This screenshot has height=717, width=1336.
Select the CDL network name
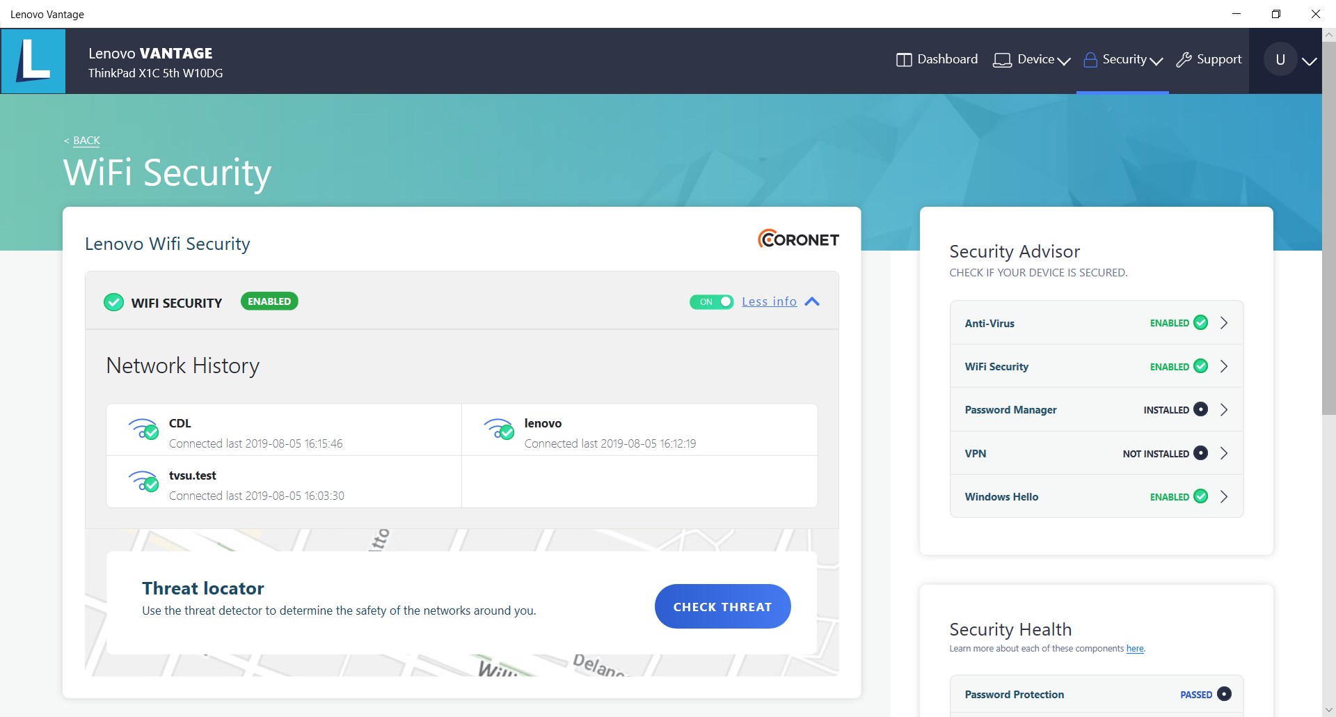tap(180, 423)
